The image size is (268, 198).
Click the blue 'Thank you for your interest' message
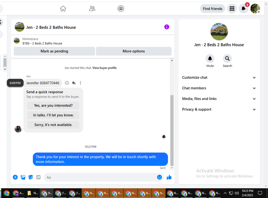pyautogui.click(x=100, y=159)
